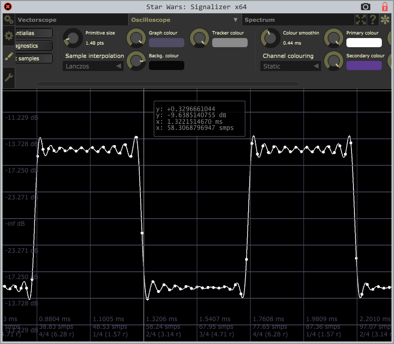Screen dimensions: 394x344
Task: Open the Static channel colouring dropdown
Action: 291,66
